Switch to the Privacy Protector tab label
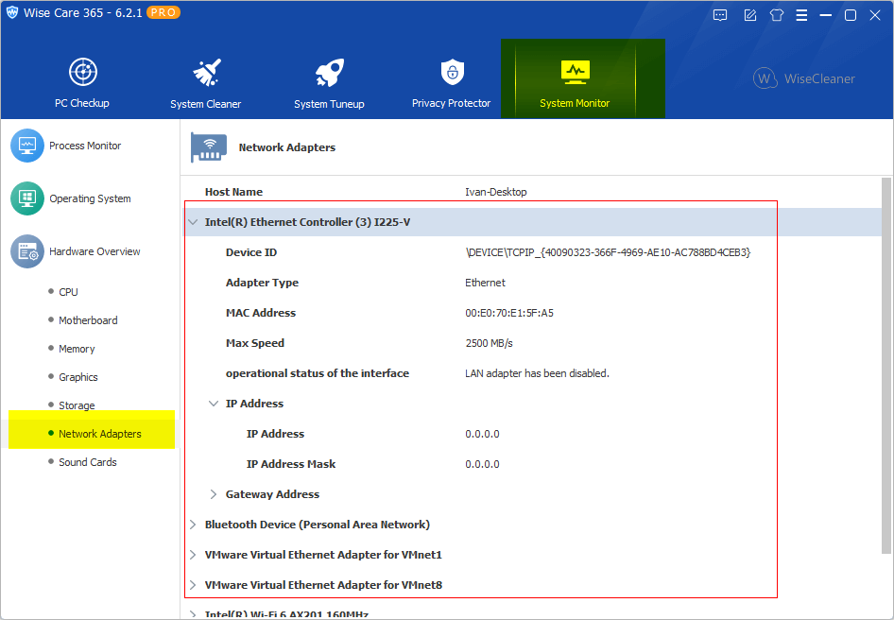The image size is (894, 620). (452, 103)
